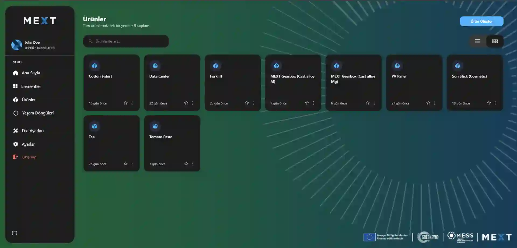Switch to grid view
The image size is (517, 248).
(x=495, y=41)
